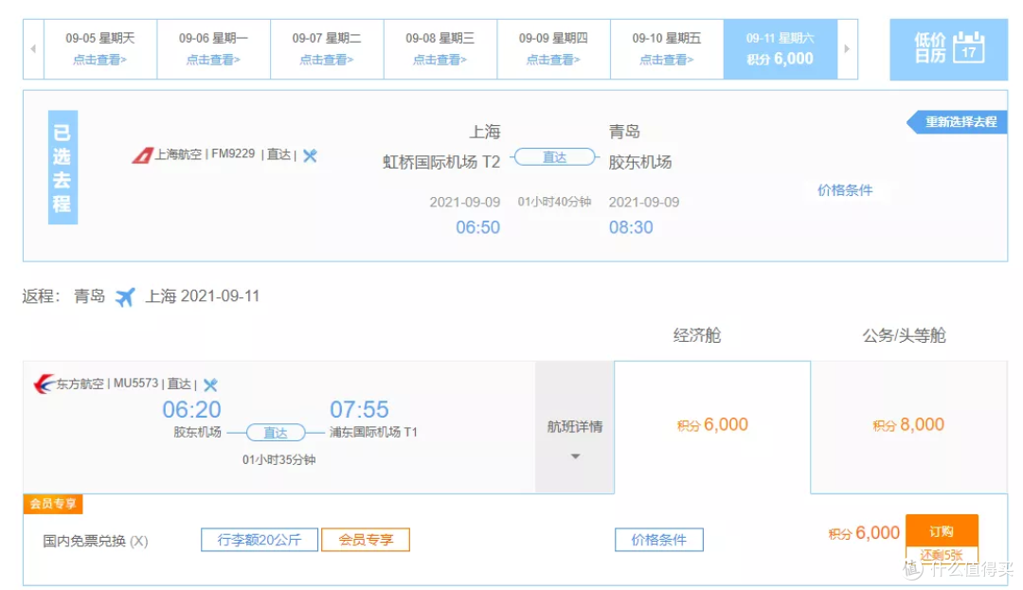The height and width of the screenshot is (590, 1023).
Task: Click the 06:50 departure time
Action: tap(477, 227)
